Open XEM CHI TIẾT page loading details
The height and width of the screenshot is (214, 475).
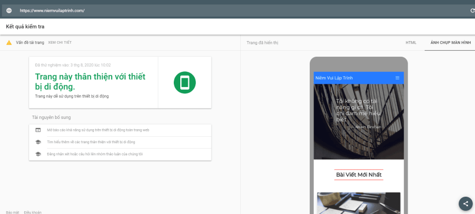coord(60,43)
